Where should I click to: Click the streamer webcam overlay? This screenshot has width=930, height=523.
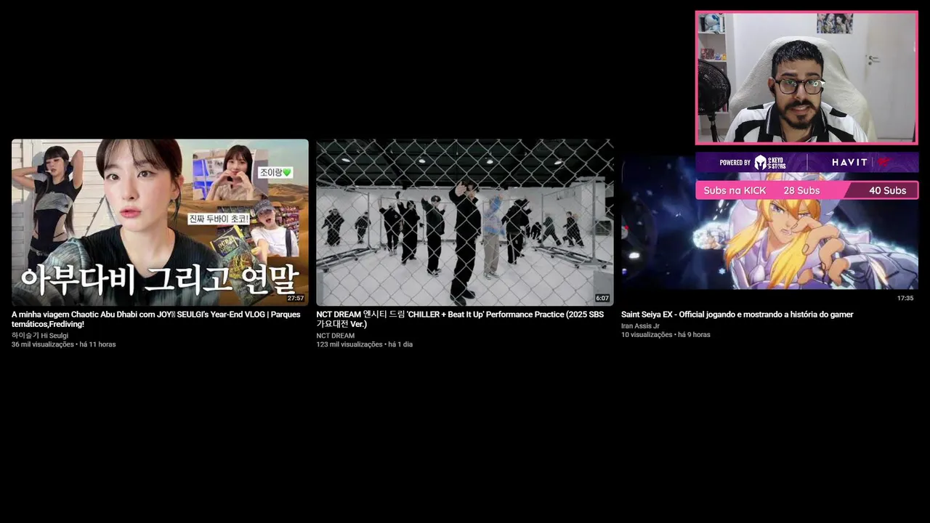(806, 78)
